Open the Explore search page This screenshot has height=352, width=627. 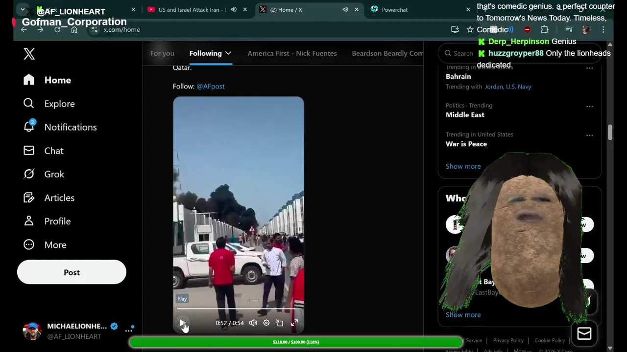pyautogui.click(x=49, y=104)
